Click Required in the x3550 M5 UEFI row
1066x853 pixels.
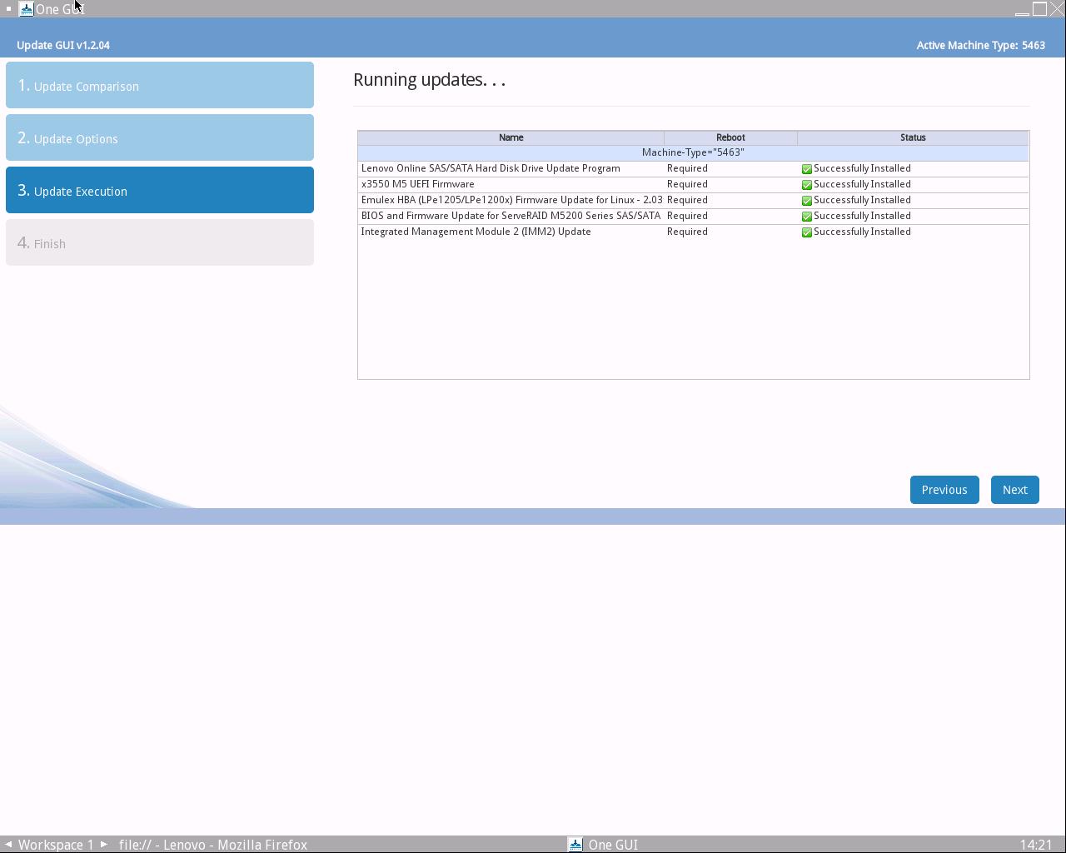[x=687, y=184]
